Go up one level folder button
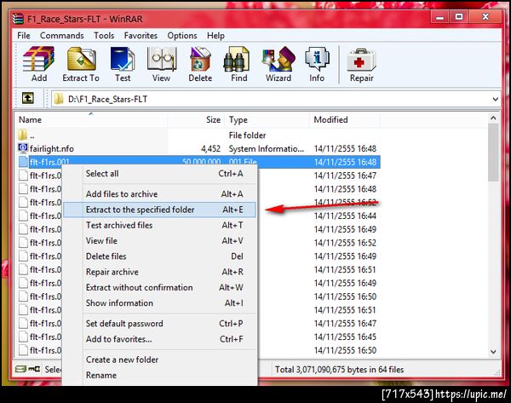511x403 pixels. (28, 98)
